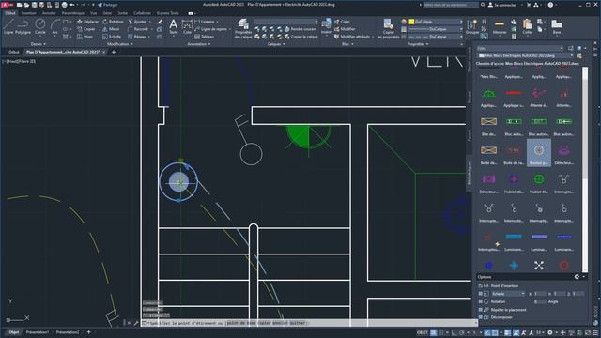
Task: Select the highlighted Bouton p... block thumbnail
Action: [539, 152]
